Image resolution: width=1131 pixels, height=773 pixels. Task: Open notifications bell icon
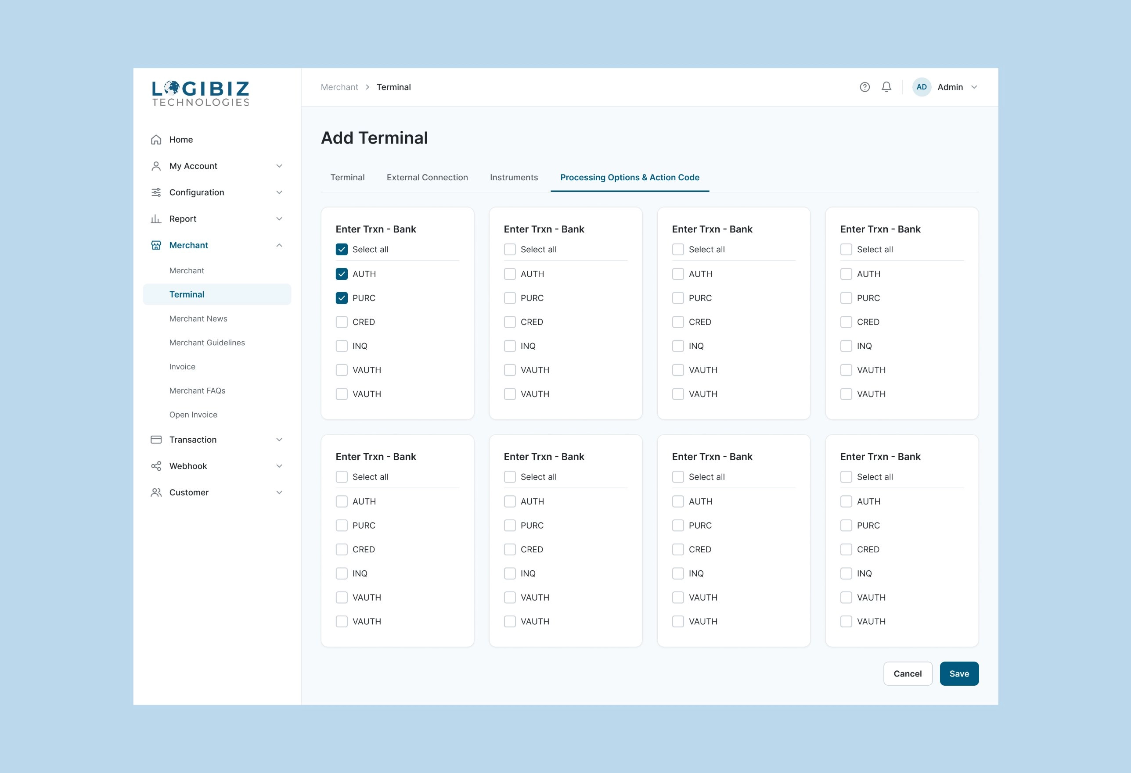[886, 87]
